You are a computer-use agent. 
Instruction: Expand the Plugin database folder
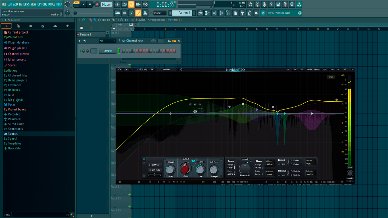[18, 43]
